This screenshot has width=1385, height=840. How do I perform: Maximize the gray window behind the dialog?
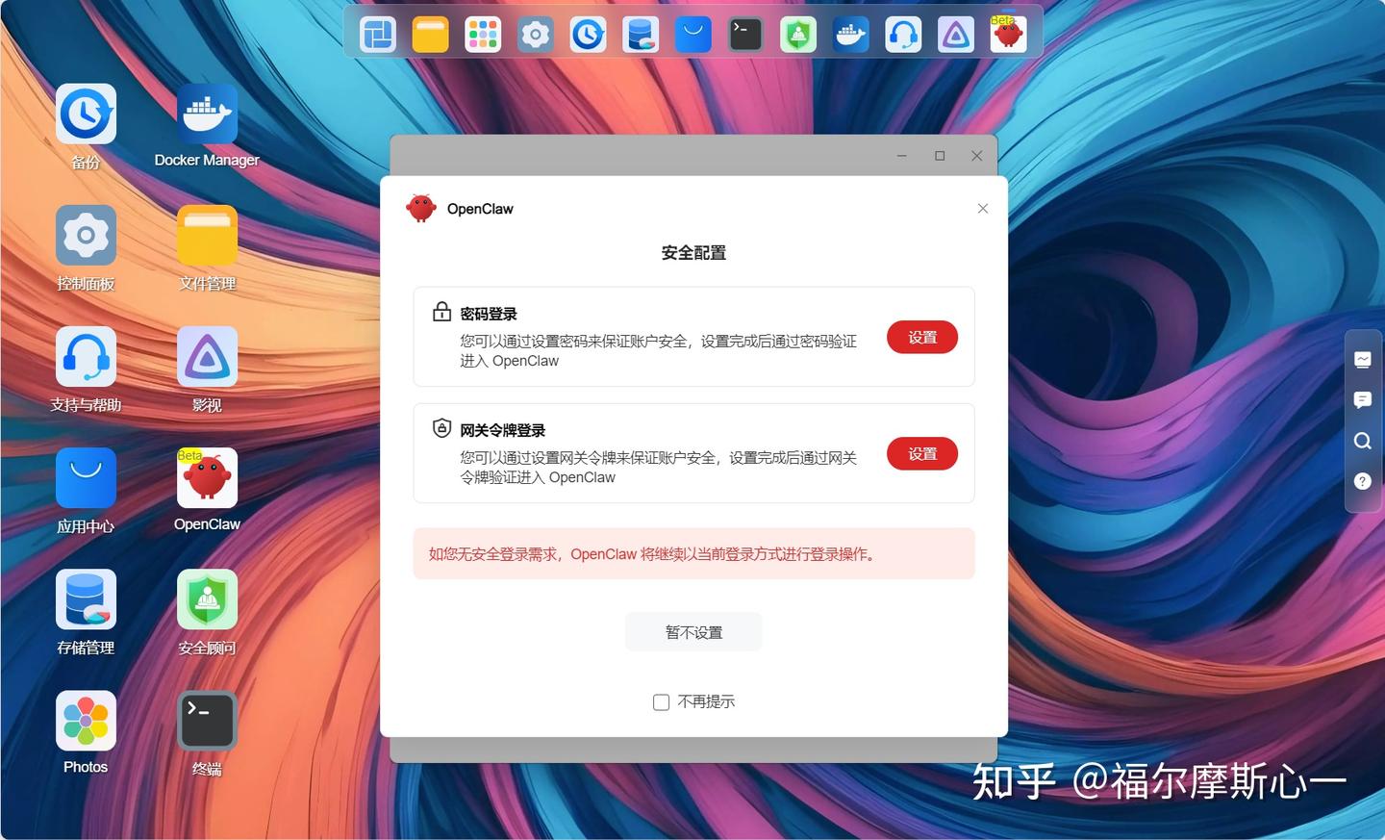pos(940,156)
